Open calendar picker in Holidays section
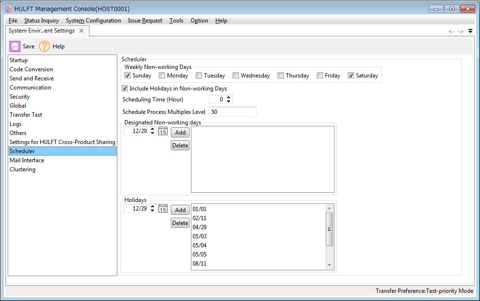The width and height of the screenshot is (480, 301). point(163,209)
